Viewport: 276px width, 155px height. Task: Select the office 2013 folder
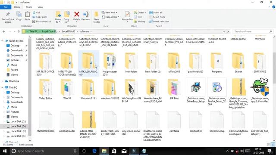point(174,62)
